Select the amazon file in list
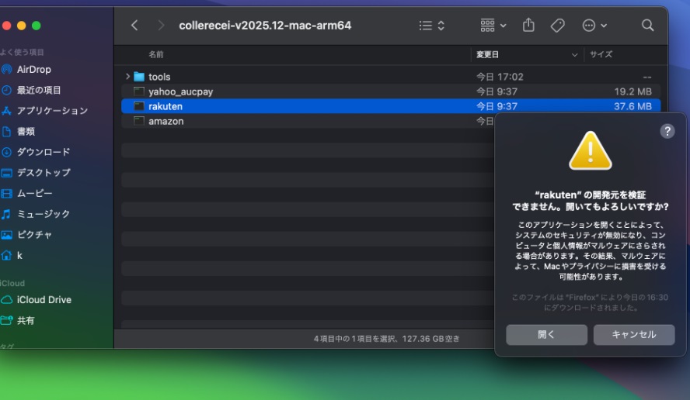The height and width of the screenshot is (400, 690). pos(166,121)
